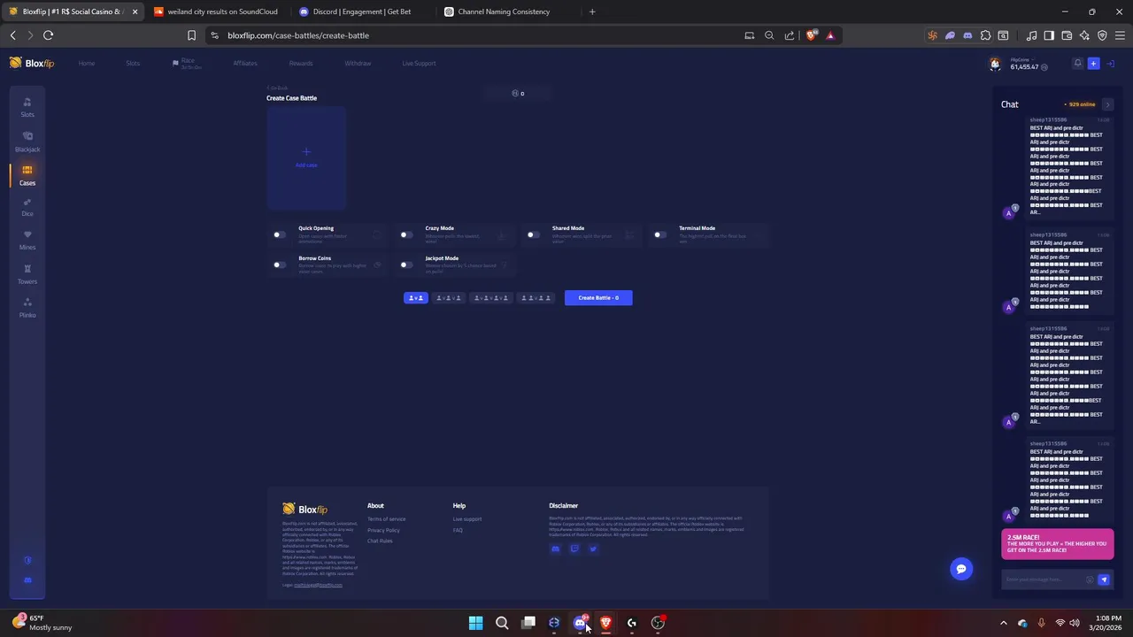Screen dimensions: 1133x637
Task: Open Slots in the left sidebar
Action: (27, 107)
